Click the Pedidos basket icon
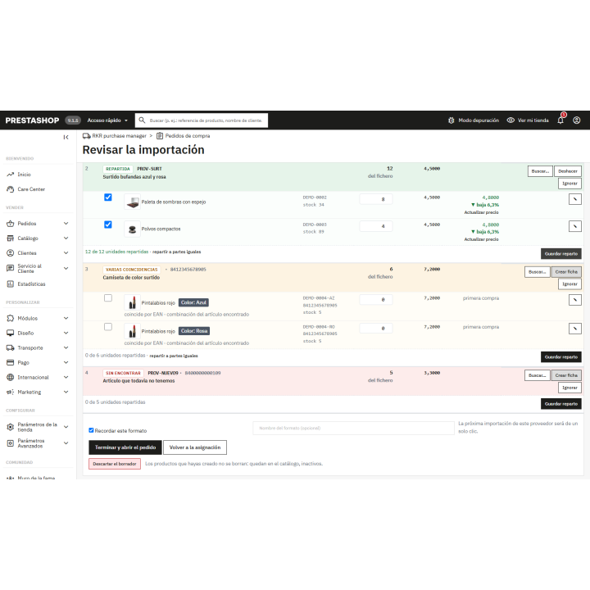Screen dimensions: 590x590 click(x=10, y=224)
